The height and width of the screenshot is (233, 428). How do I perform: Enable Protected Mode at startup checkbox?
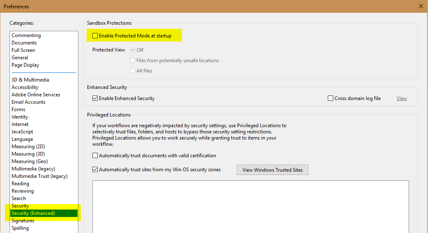point(95,36)
